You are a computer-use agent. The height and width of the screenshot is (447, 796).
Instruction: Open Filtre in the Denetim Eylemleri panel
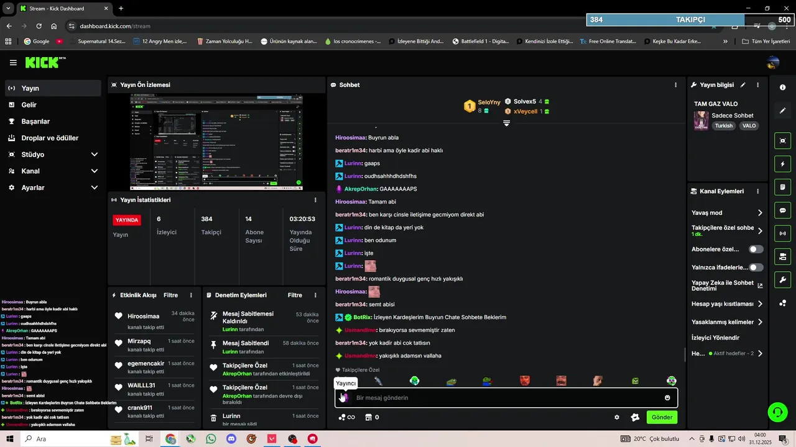click(x=295, y=295)
